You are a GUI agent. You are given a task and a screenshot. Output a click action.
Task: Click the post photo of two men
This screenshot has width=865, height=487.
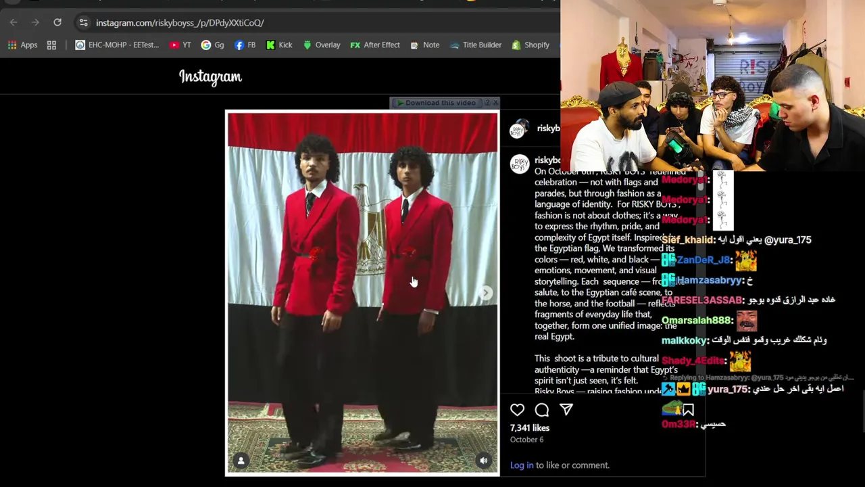(362, 293)
